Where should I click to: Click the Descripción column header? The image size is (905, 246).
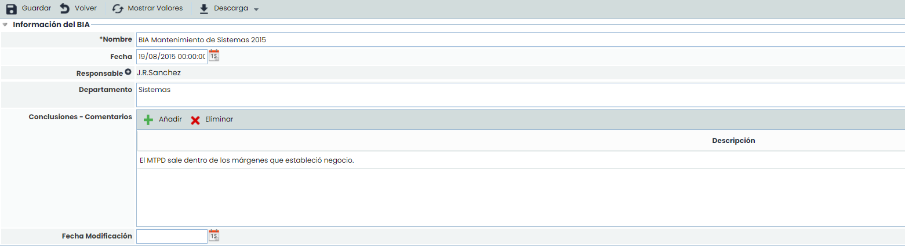[x=733, y=141]
